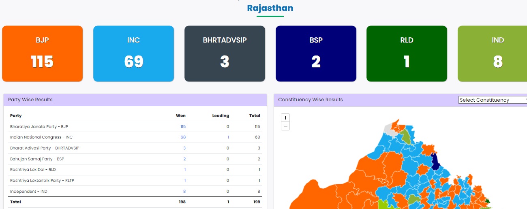Click the 'Leading' column header
The image size is (527, 209).
pos(221,116)
